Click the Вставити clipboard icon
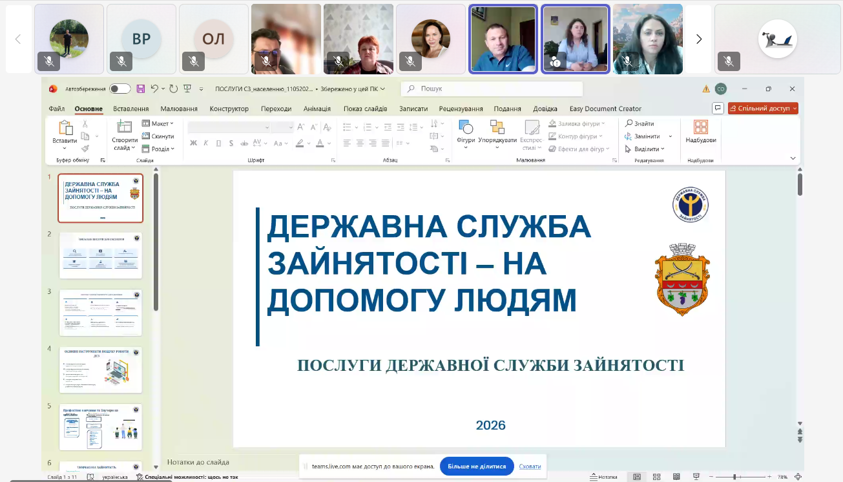 coord(65,128)
